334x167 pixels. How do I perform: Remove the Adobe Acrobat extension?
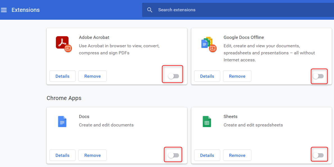click(x=92, y=76)
